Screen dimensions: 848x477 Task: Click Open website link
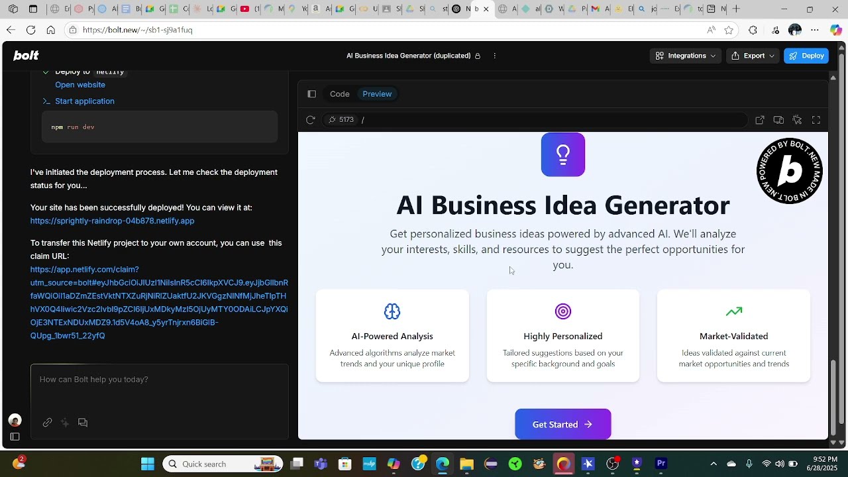80,85
